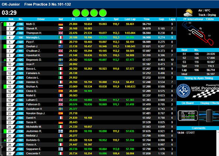This screenshot has height=156, width=219.
Task: Click the Ideal lap value 56.597
Action: click(210, 74)
